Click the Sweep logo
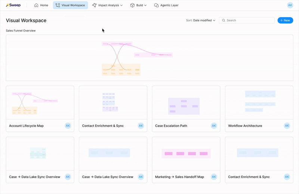Viewport: 299px width, 194px height. 13,5
